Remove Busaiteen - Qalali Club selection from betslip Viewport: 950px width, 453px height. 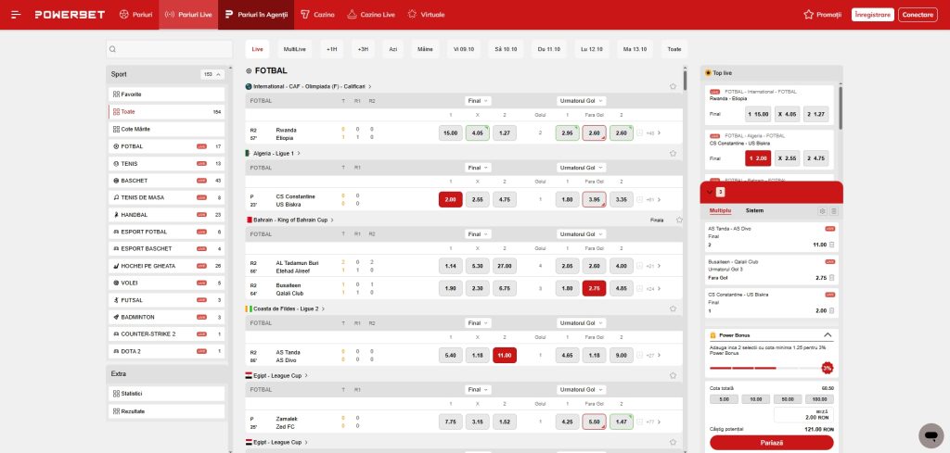click(831, 278)
